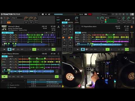Click Deck A album cover thumbnail

[4, 28]
